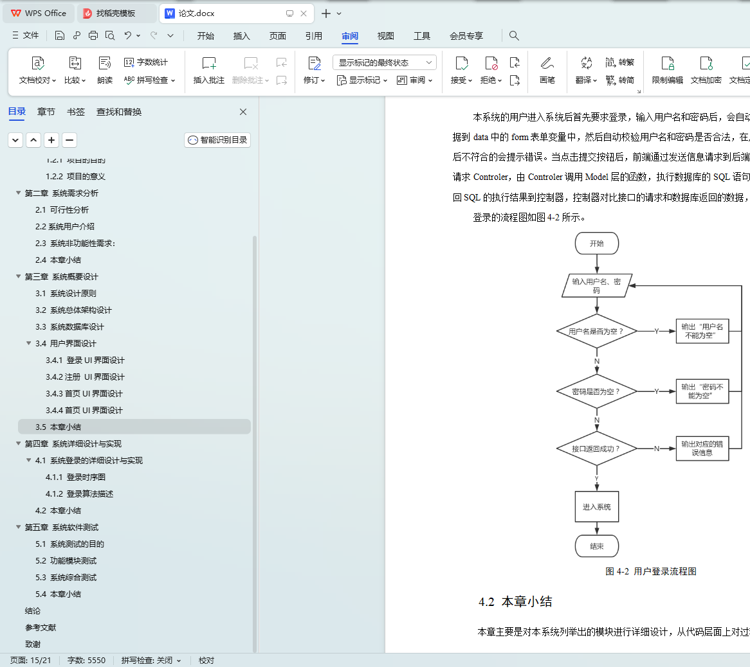This screenshot has height=667, width=750.
Task: Click the plus promote heading button
Action: [51, 140]
